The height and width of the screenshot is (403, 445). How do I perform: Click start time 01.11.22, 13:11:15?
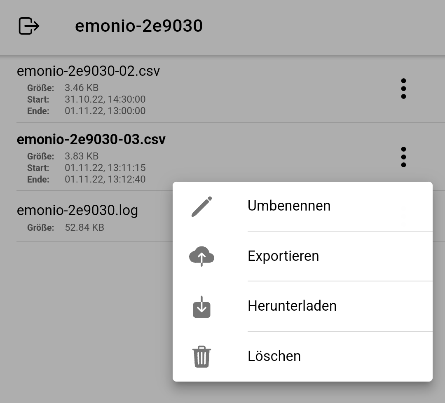tap(105, 168)
